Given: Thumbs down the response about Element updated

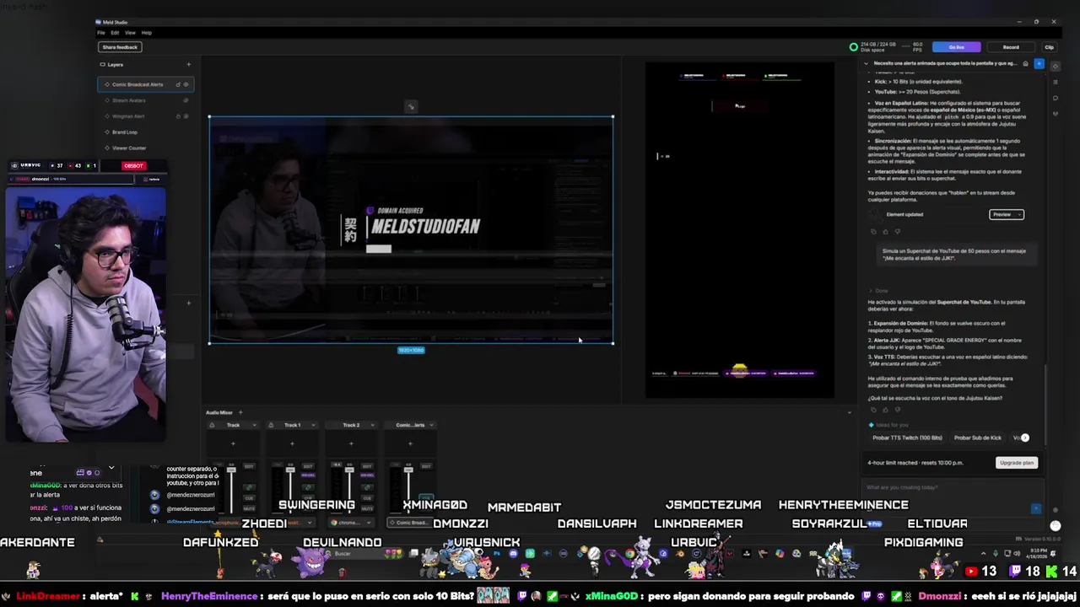Looking at the screenshot, I should tap(897, 231).
